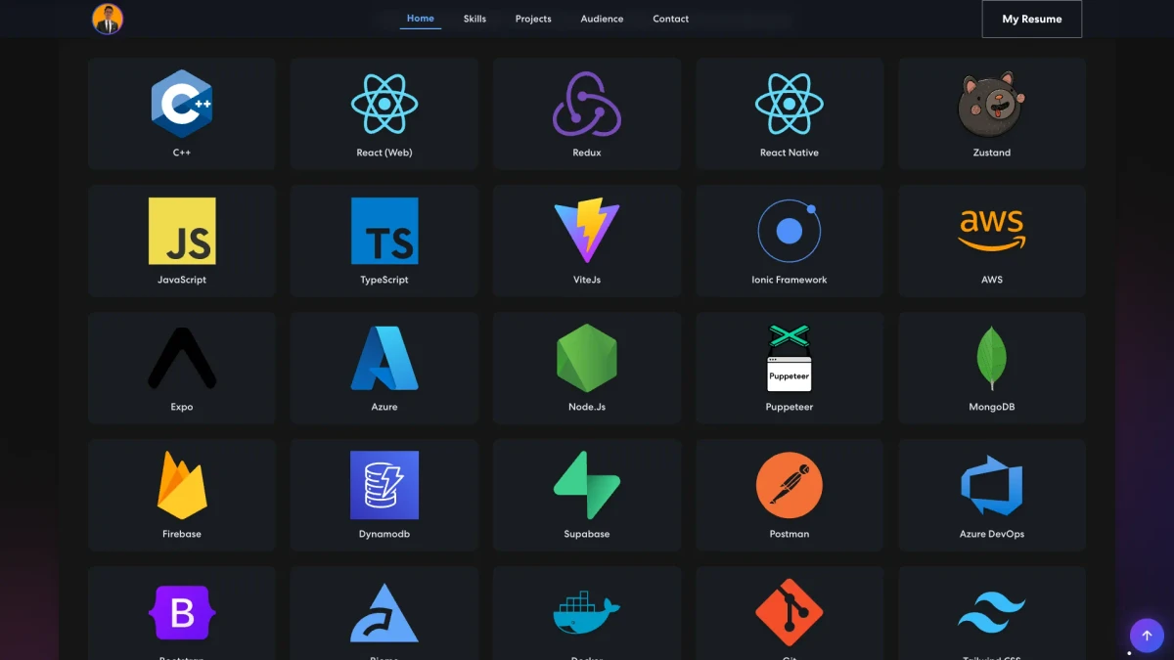The width and height of the screenshot is (1174, 660).
Task: Select the Azure blue A icon
Action: tap(384, 358)
